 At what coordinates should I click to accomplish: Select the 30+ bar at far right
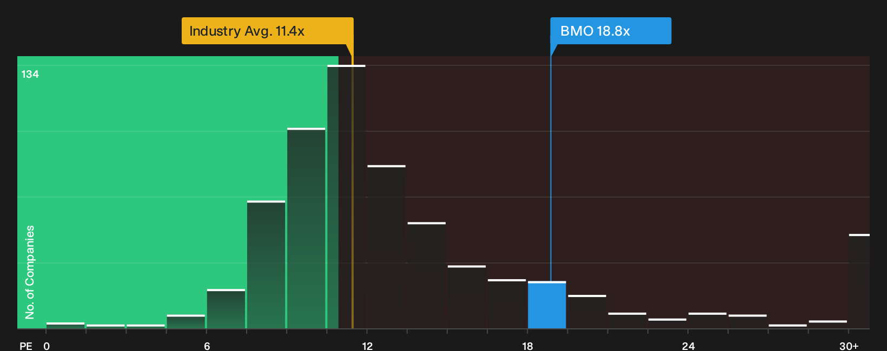tap(859, 281)
